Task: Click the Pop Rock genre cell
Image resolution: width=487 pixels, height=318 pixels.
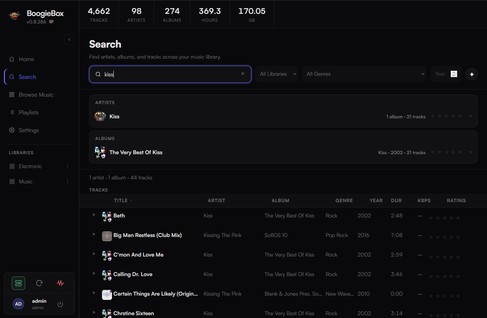Action: click(337, 235)
